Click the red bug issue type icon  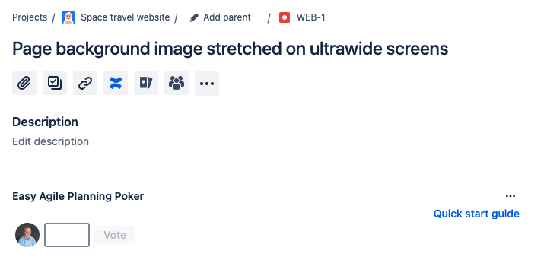(x=285, y=17)
